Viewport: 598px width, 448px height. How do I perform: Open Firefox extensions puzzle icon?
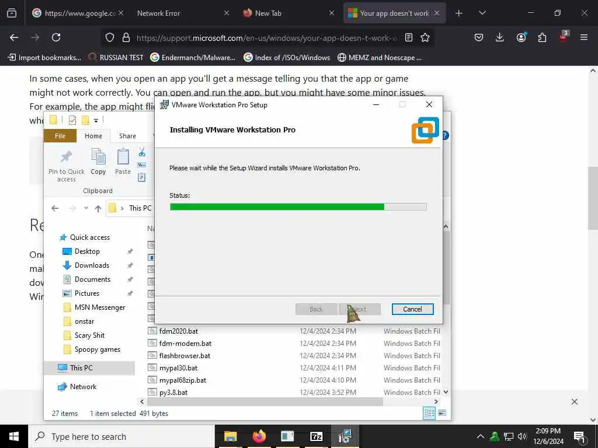click(x=542, y=37)
